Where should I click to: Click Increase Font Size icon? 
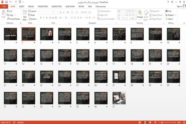[x=61, y=12]
